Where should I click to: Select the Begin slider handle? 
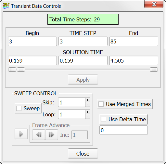point(12,70)
